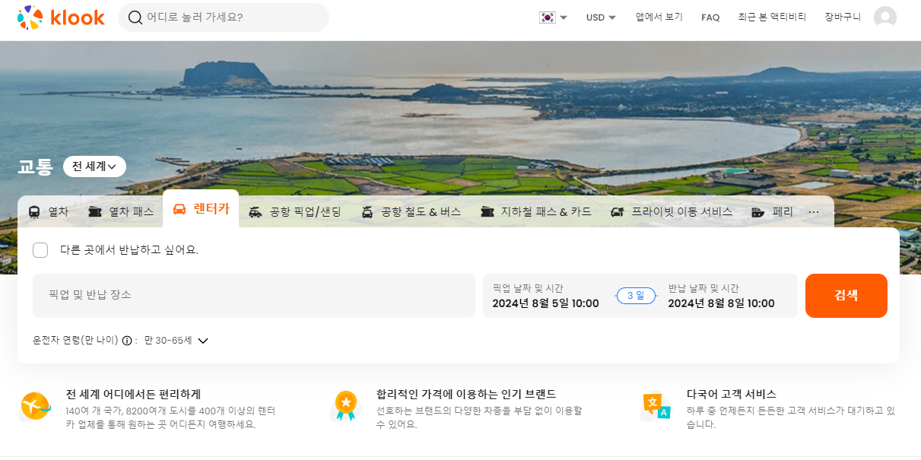
Task: Click the 어디로 놀러 가세요? search field
Action: click(x=224, y=17)
